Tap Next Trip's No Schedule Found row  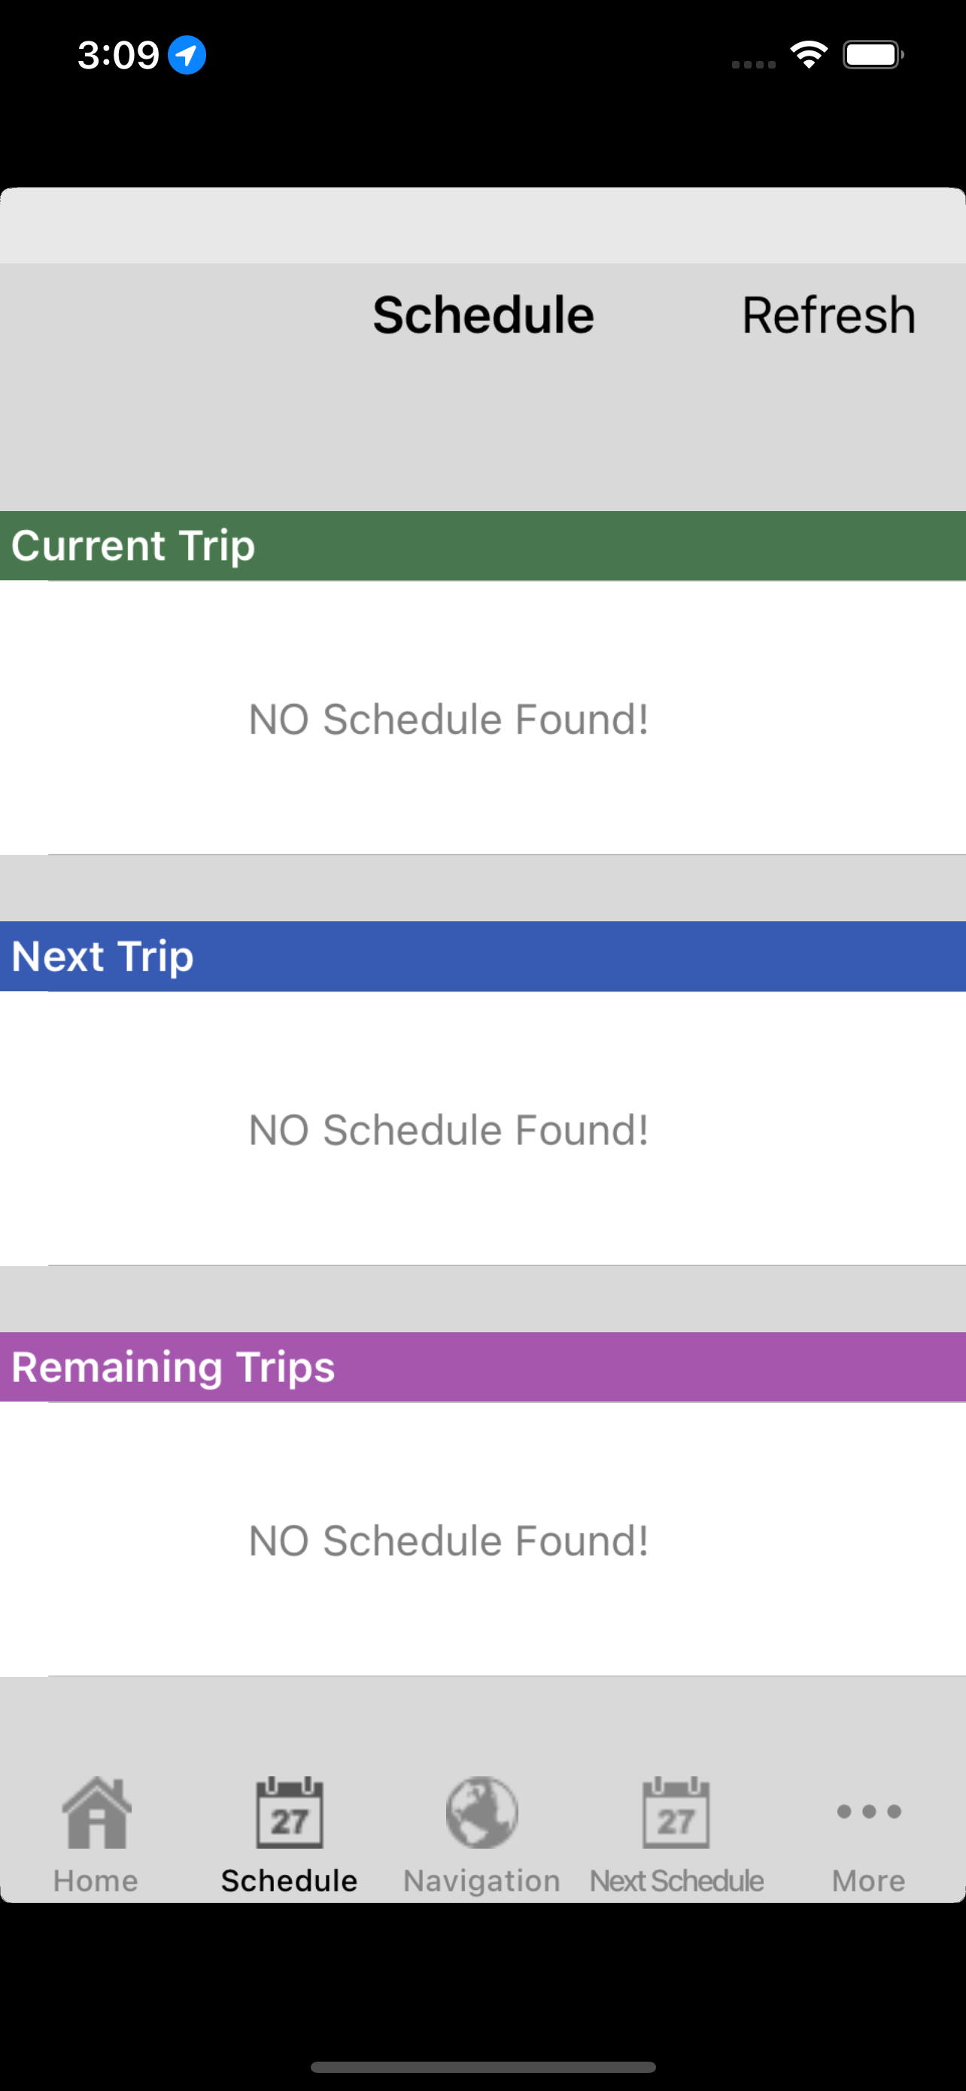484,1128
